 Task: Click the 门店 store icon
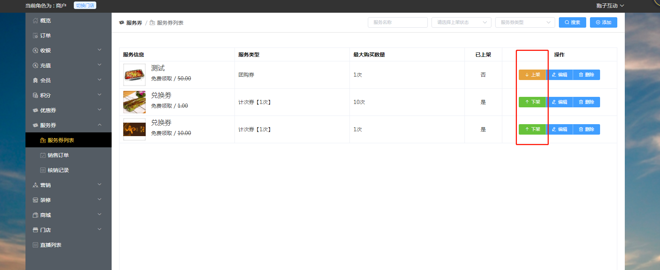(35, 230)
